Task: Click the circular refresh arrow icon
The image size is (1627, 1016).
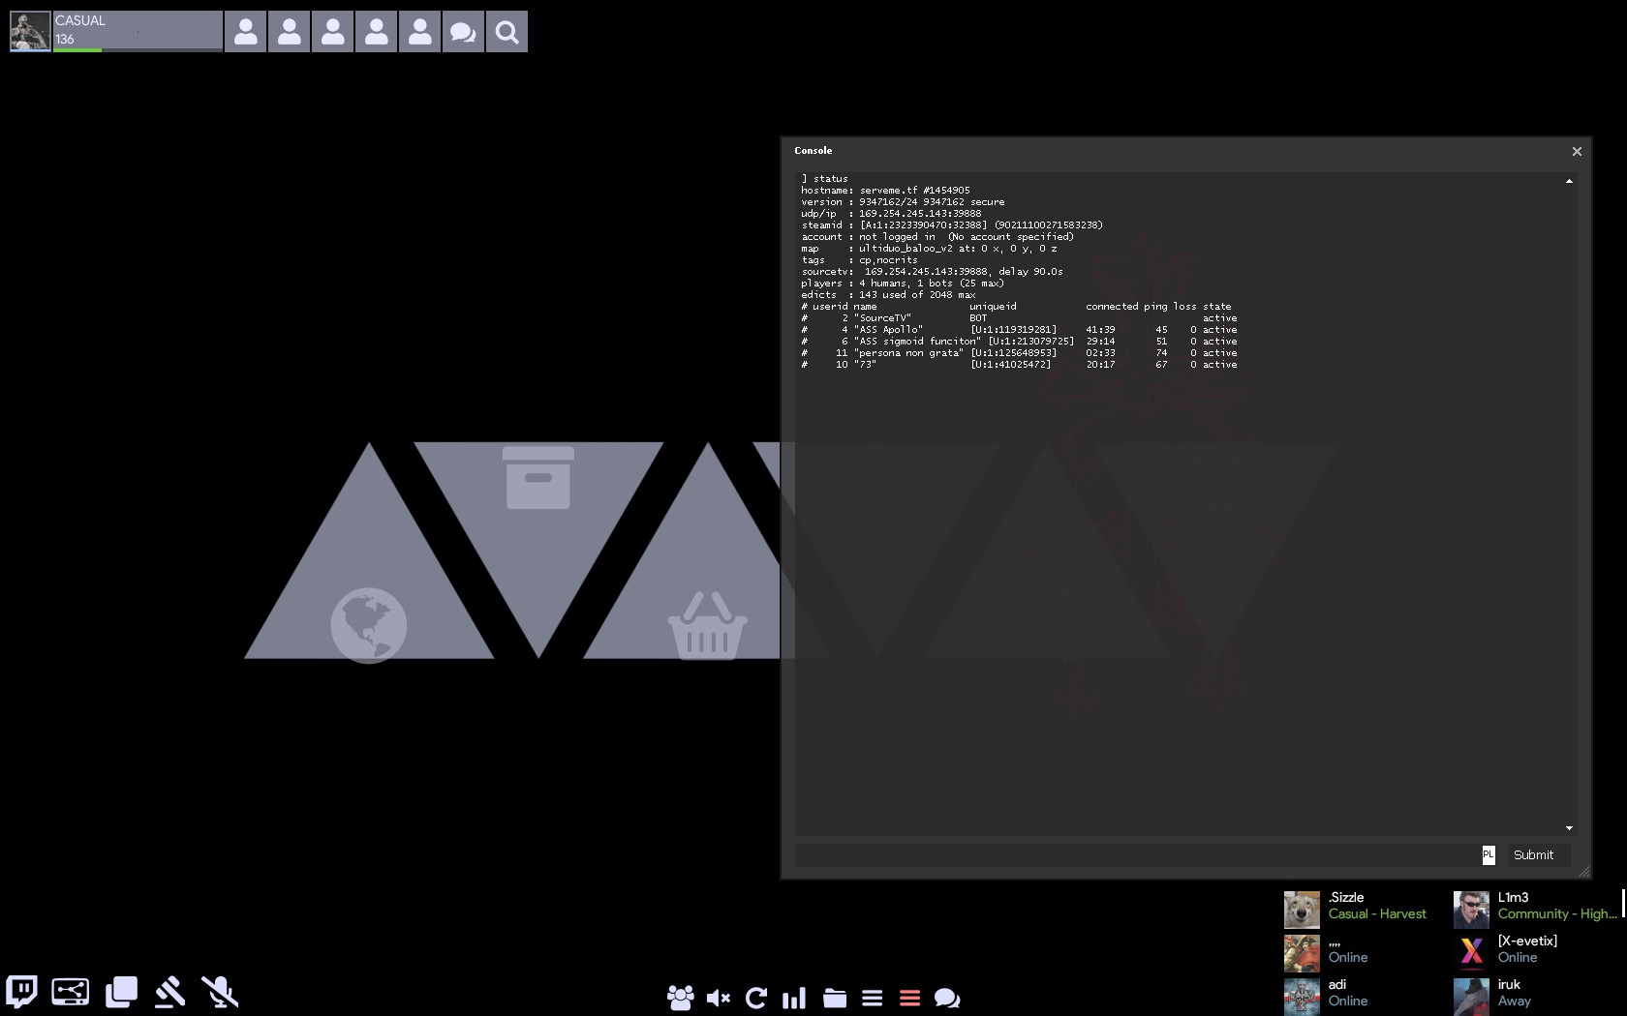Action: click(756, 998)
